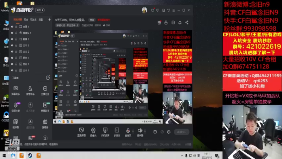
Task: Click the 扬声器 speaker icon
Action: 140,130
